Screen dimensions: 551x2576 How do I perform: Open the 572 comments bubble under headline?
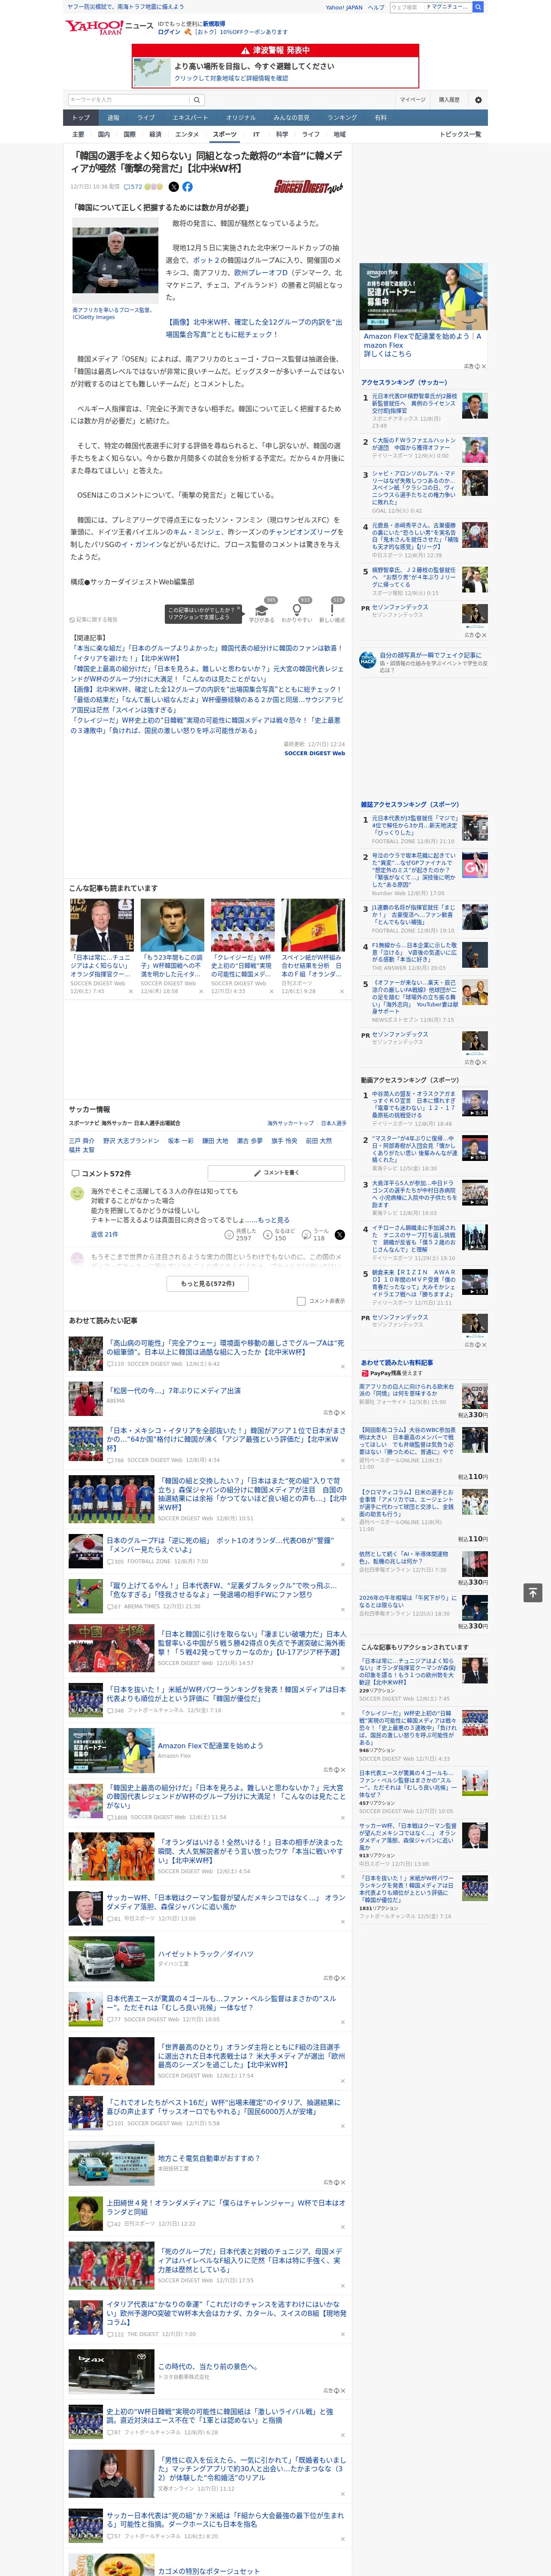132,187
